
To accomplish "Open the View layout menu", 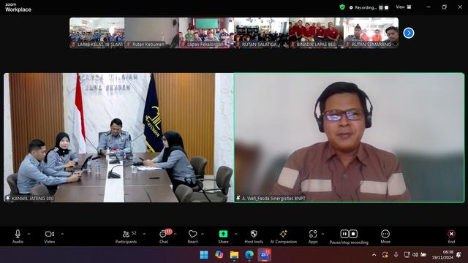I will [x=403, y=7].
